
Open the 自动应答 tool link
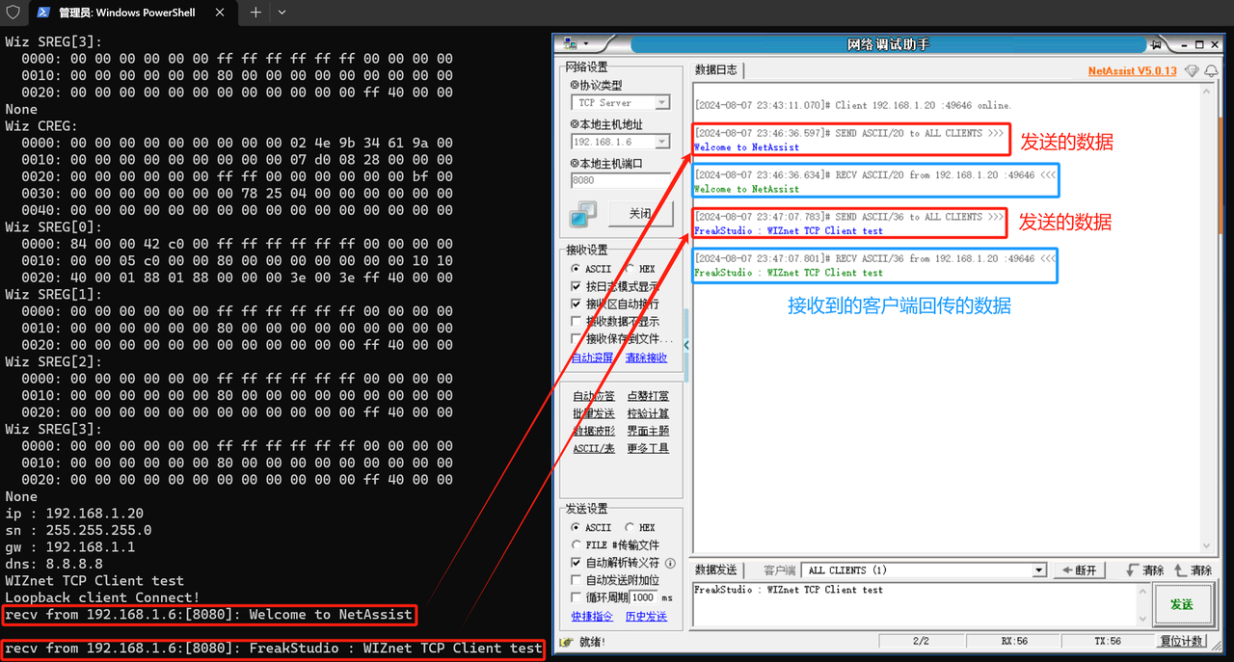594,396
